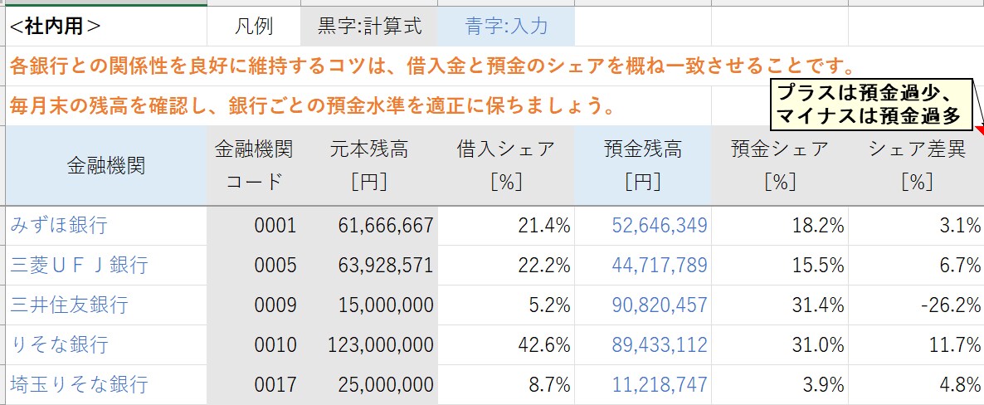Image resolution: width=984 pixels, height=405 pixels.
Task: Select the 5.2% loan share cell
Action: (x=506, y=305)
